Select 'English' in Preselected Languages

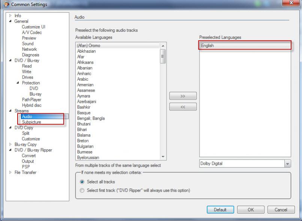coord(245,46)
